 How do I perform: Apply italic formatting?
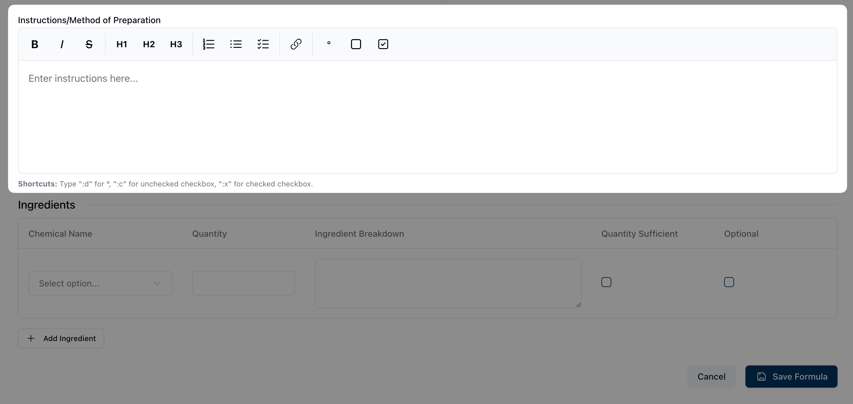tap(62, 44)
